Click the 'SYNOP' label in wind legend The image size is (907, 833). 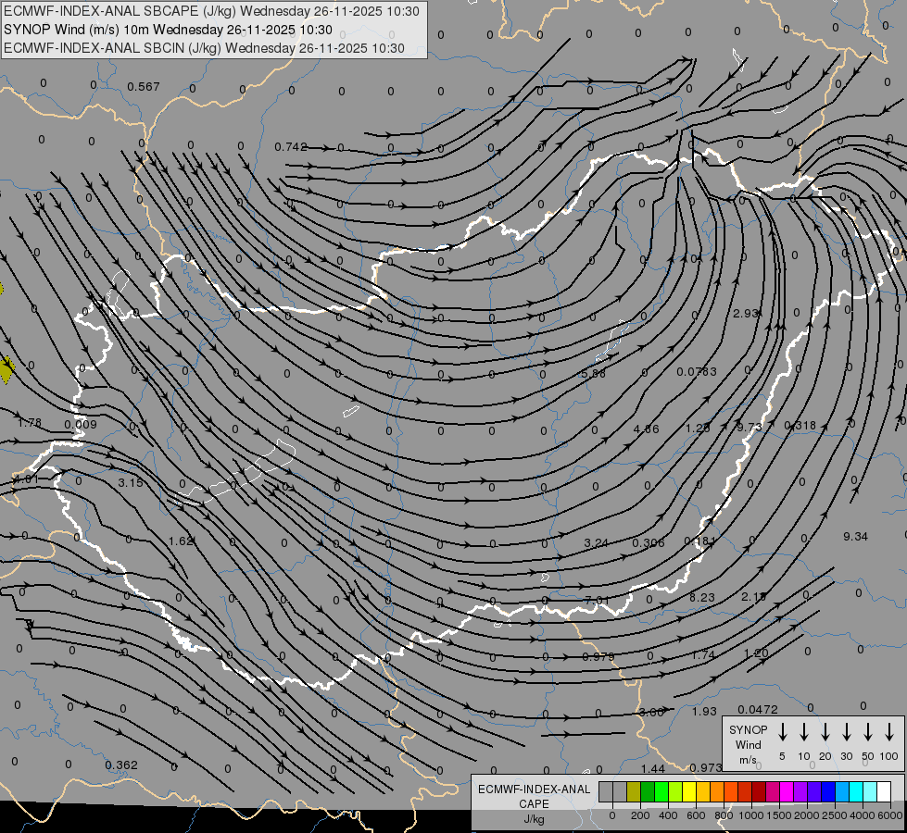tap(748, 729)
